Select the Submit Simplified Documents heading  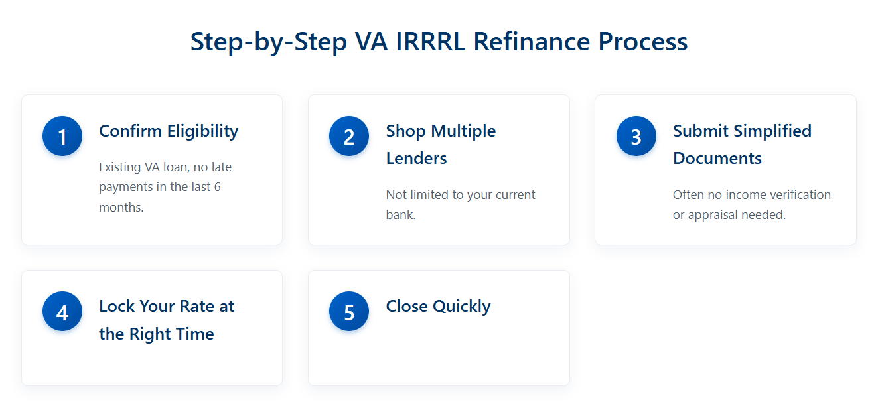(742, 144)
